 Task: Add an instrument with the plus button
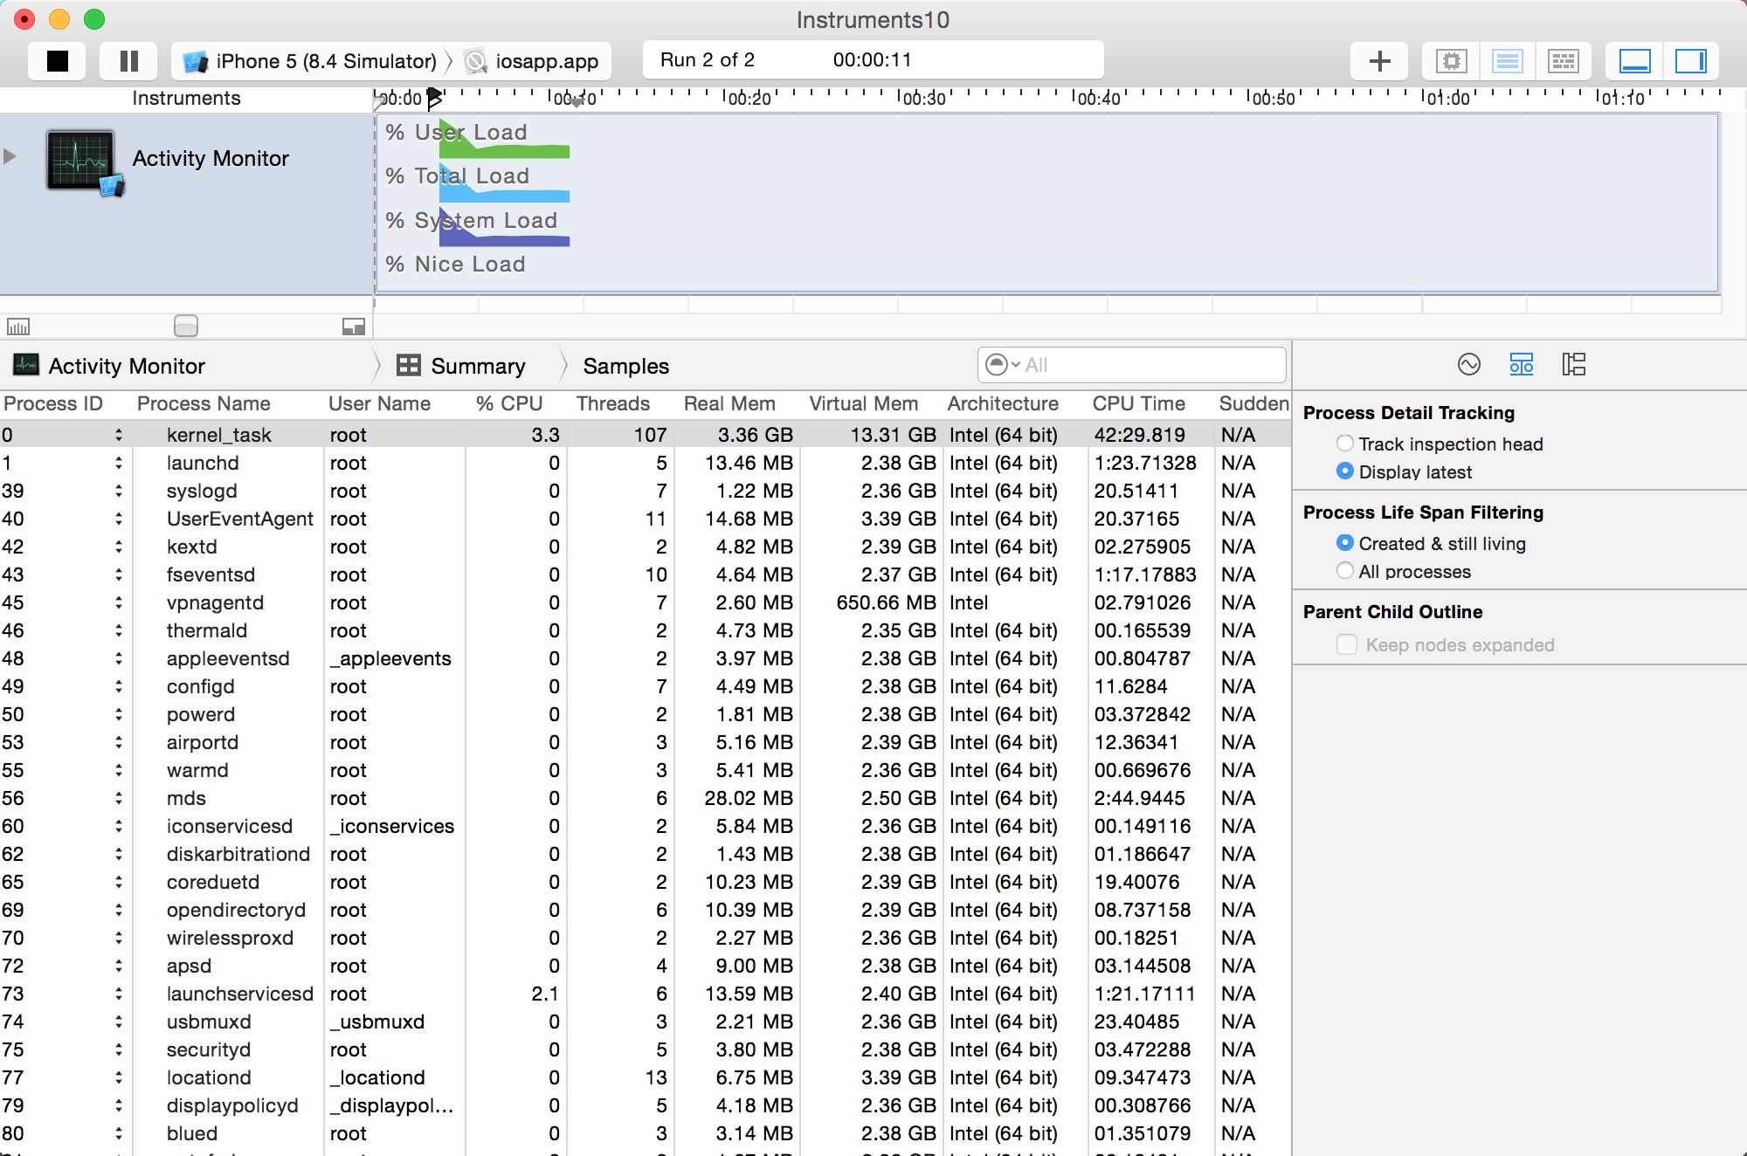click(x=1379, y=61)
